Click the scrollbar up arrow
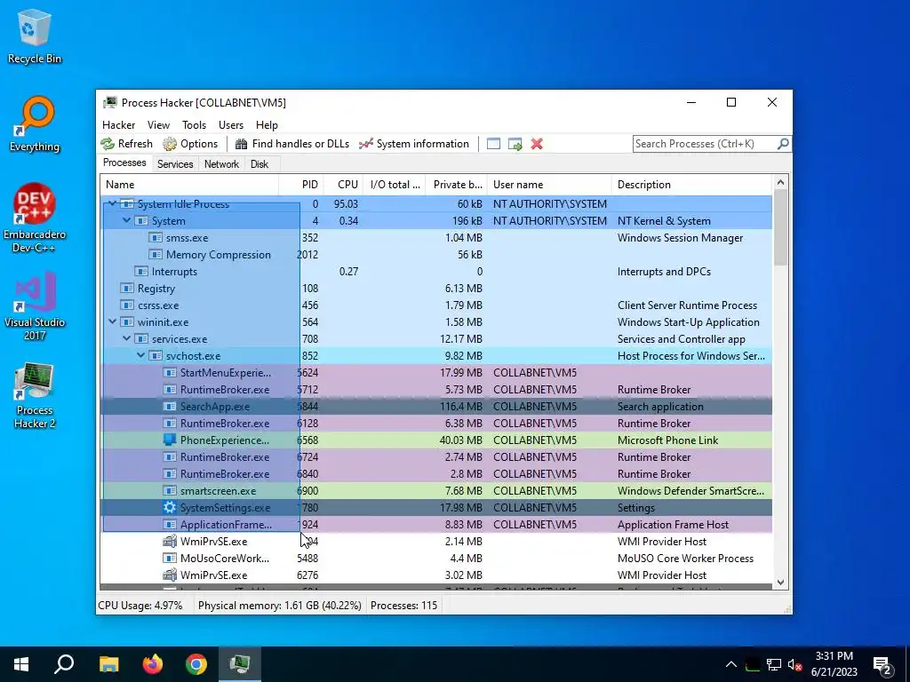Image resolution: width=910 pixels, height=682 pixels. pos(780,183)
